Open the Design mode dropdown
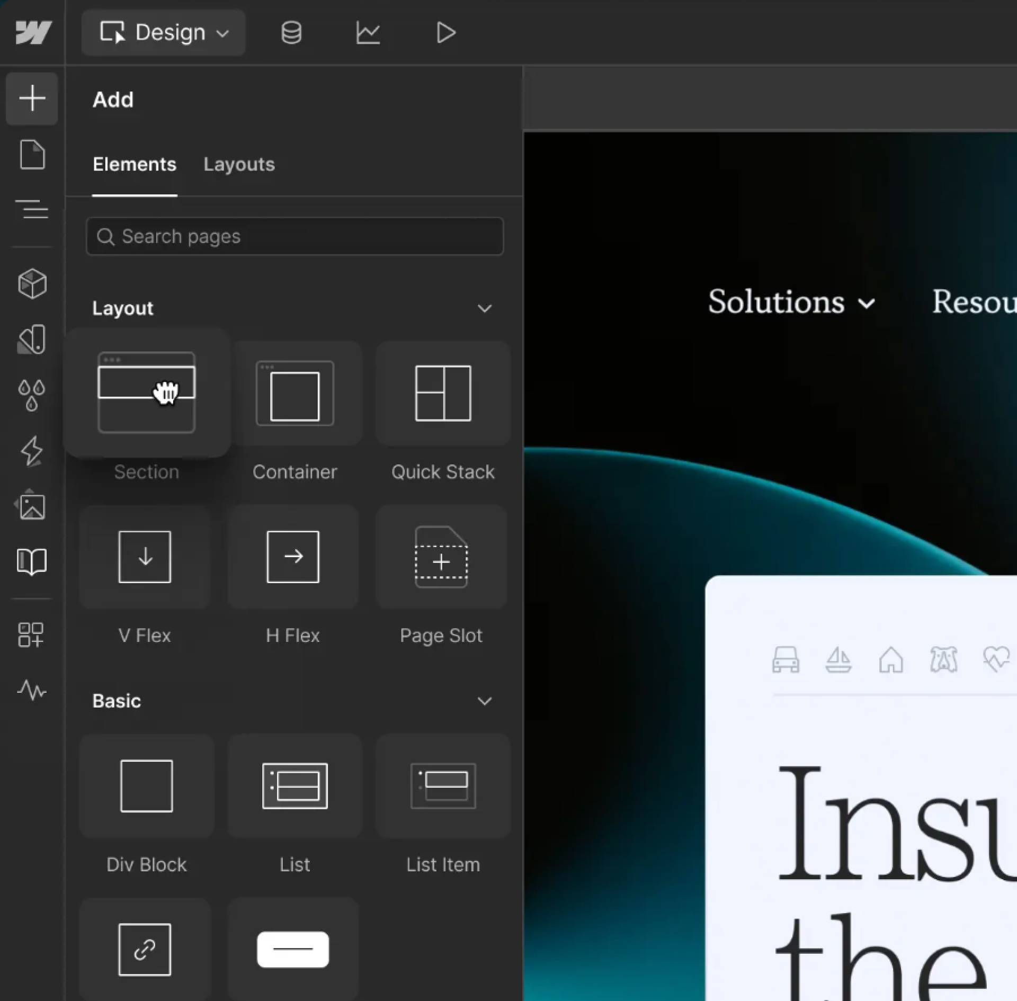Viewport: 1017px width, 1001px height. (164, 33)
